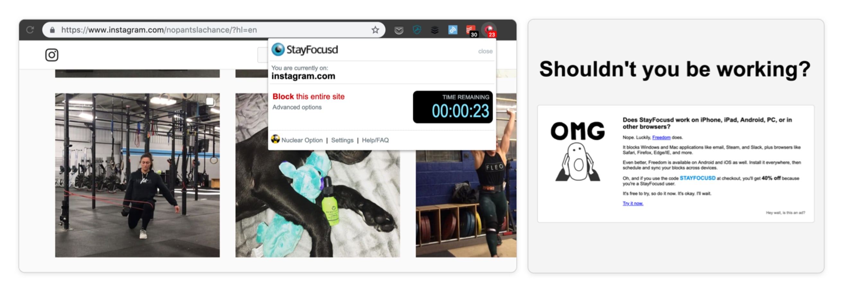Open the Pocket extension icon

click(x=399, y=30)
